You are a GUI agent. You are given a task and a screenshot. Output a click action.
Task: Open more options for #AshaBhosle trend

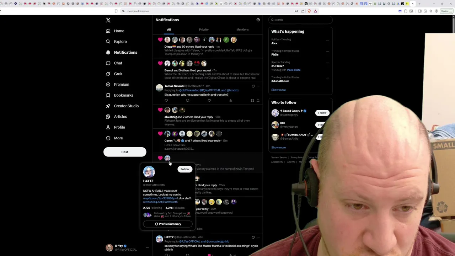click(x=328, y=78)
